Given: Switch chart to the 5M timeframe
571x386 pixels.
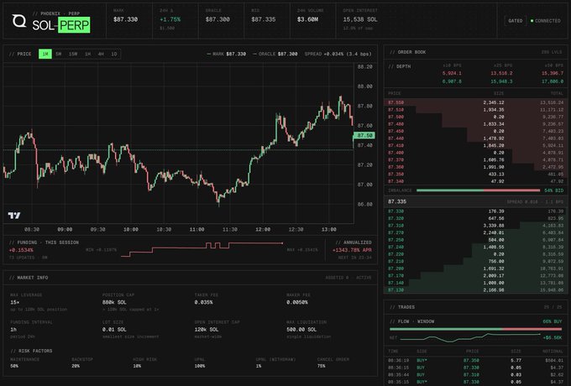Looking at the screenshot, I should 59,54.
